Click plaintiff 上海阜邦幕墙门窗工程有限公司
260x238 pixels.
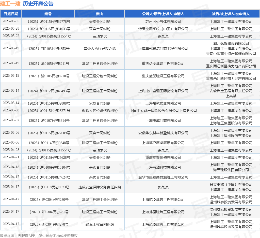click(163, 49)
